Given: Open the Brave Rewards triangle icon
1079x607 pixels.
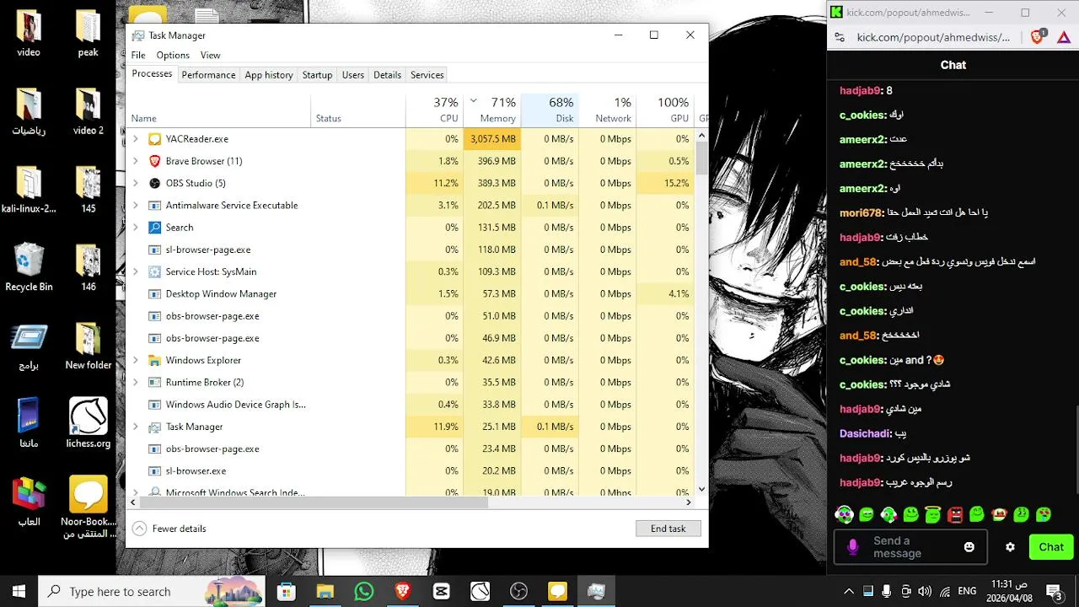Looking at the screenshot, I should tap(1064, 37).
